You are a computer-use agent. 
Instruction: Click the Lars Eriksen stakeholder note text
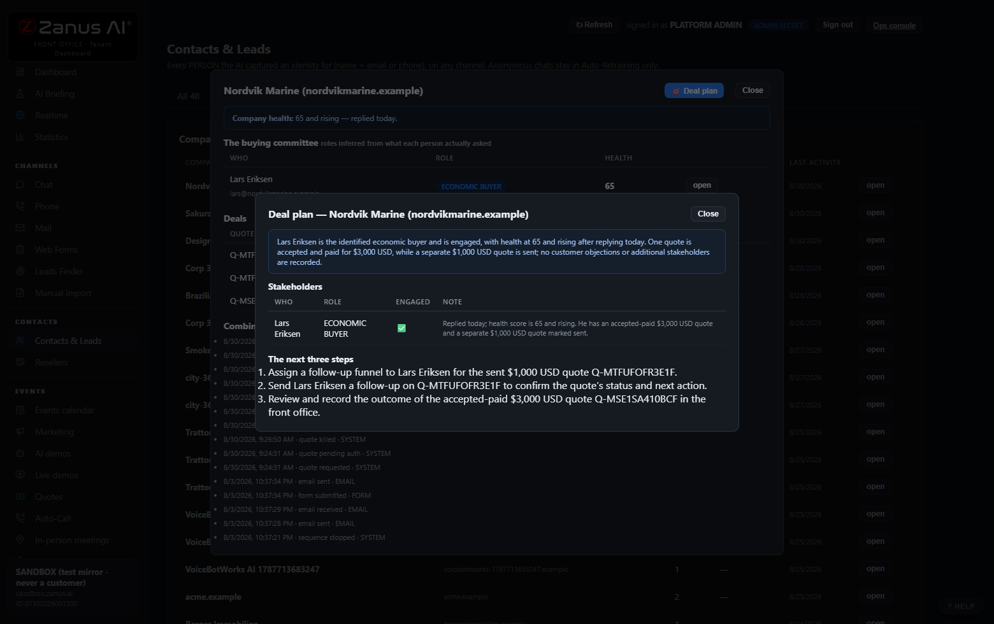point(578,328)
